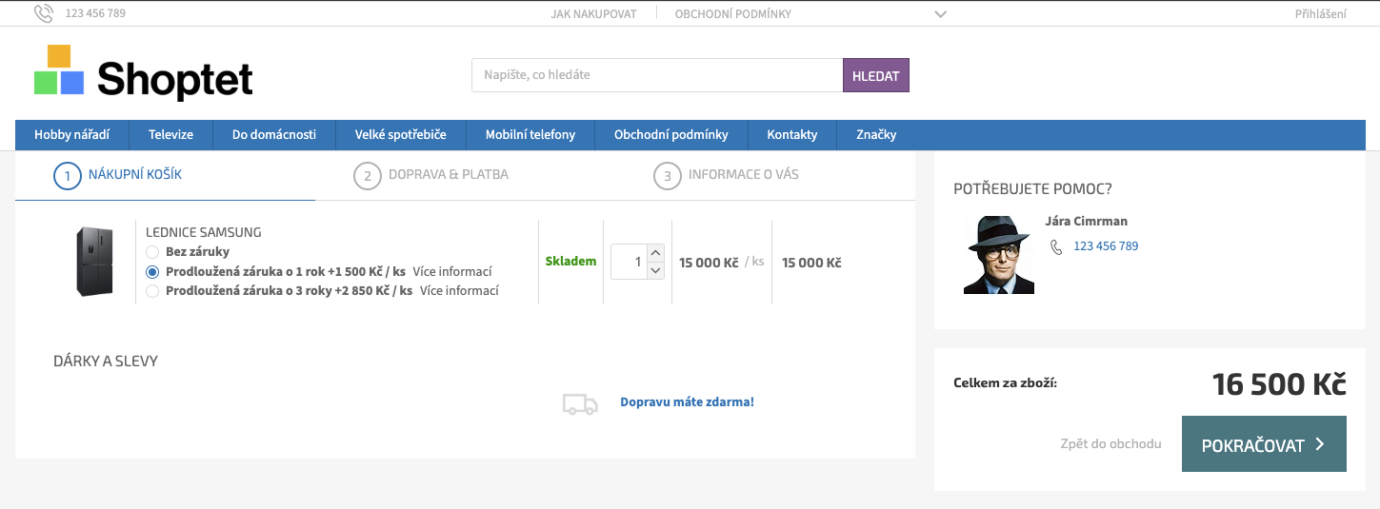Image resolution: width=1380 pixels, height=509 pixels.
Task: Click 'Zpět do obchodu' link
Action: (1110, 444)
